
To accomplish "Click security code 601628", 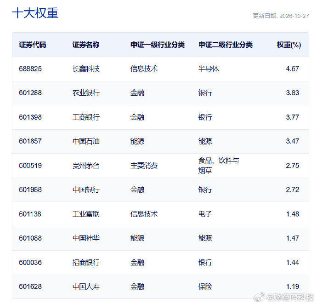I will [30, 287].
